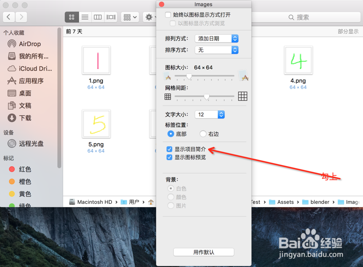Screen dimensions: 363x267
Task: Click the small icon size icon
Action: coord(167,76)
